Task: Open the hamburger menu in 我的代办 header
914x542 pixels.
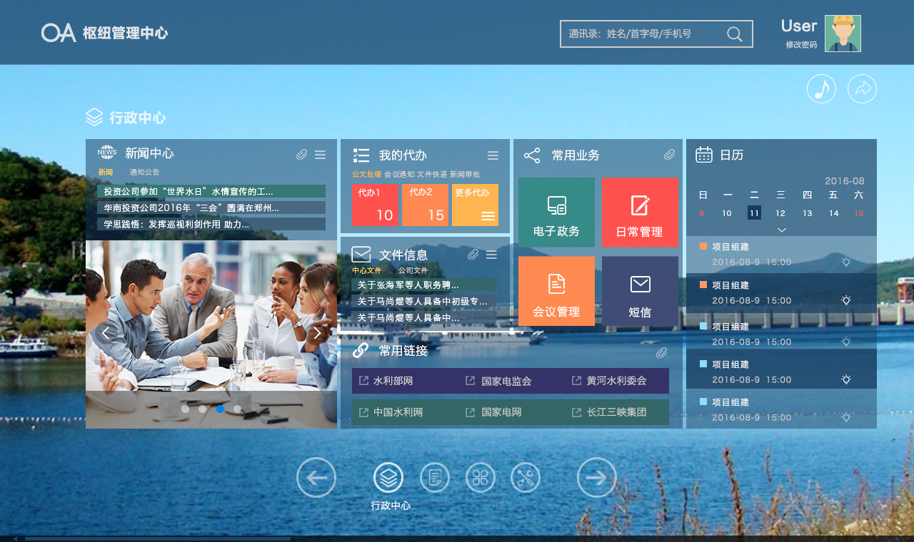Action: [x=493, y=155]
